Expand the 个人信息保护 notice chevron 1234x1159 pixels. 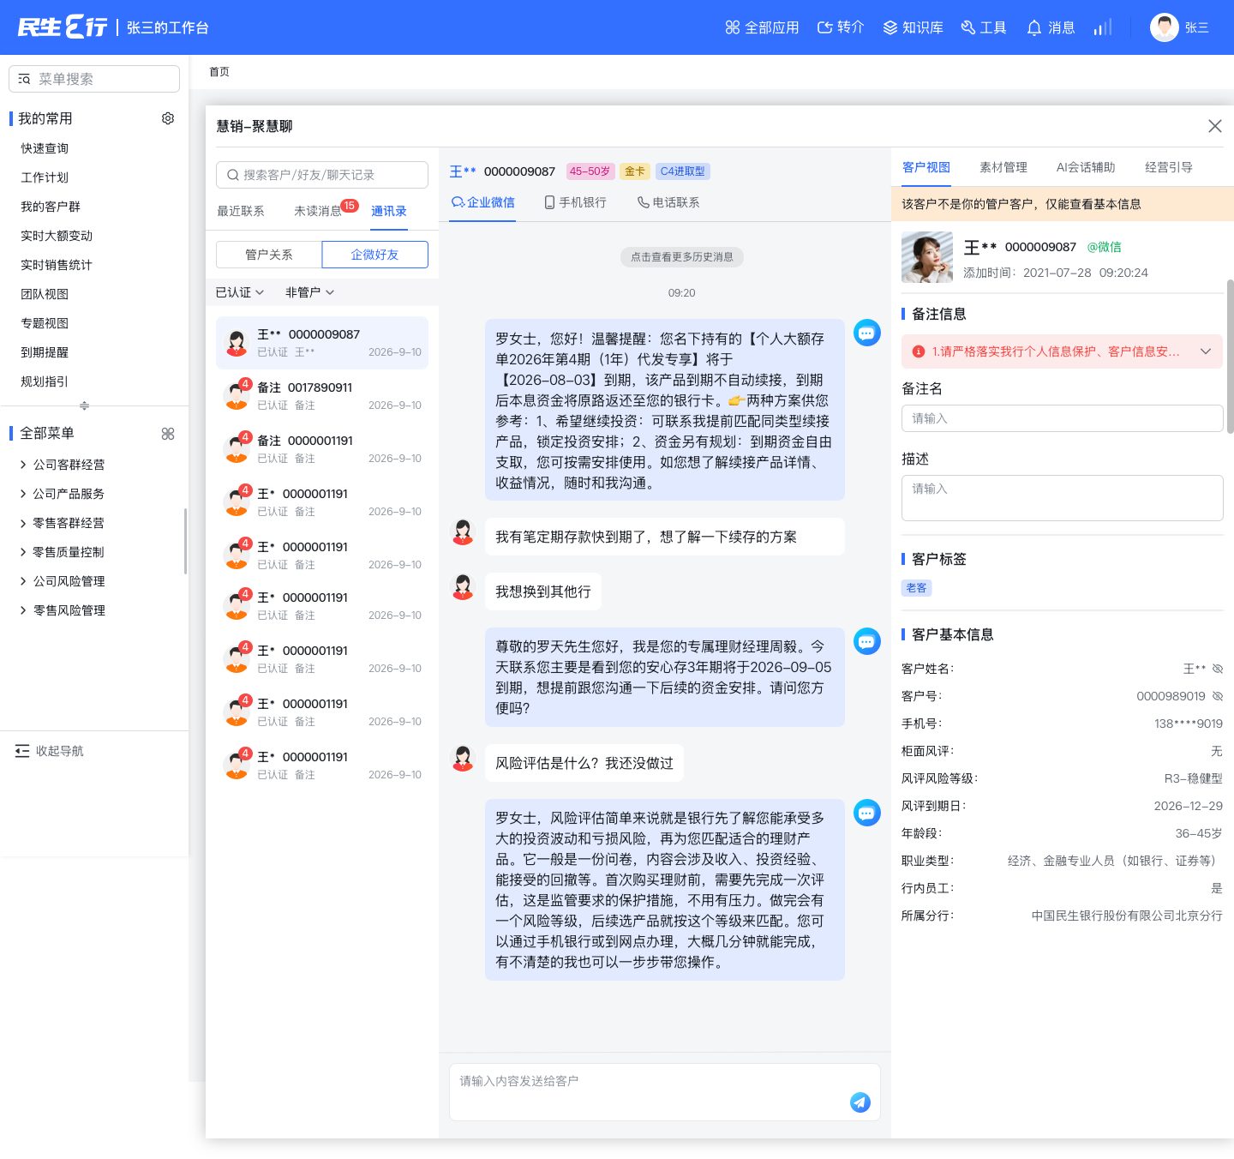[x=1206, y=351]
